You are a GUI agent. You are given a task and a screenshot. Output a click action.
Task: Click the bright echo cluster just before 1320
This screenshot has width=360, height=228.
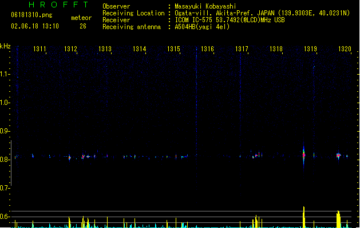click(338, 156)
